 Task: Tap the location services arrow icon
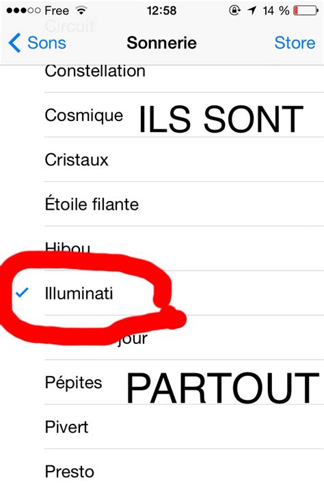(252, 10)
